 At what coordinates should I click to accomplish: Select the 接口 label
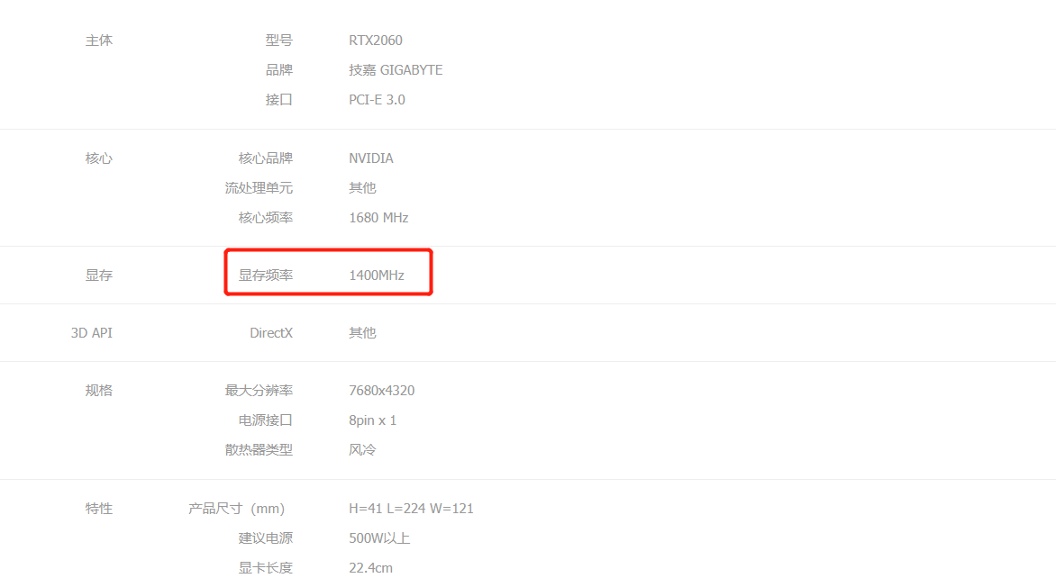point(278,100)
